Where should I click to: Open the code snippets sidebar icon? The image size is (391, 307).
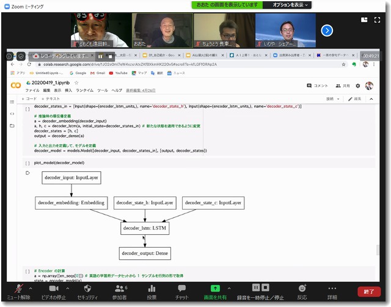click(12, 114)
